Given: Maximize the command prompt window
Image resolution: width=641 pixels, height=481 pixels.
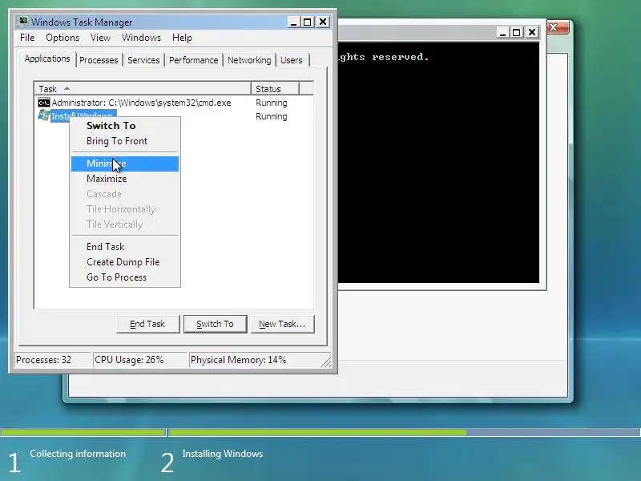Looking at the screenshot, I should tap(517, 32).
